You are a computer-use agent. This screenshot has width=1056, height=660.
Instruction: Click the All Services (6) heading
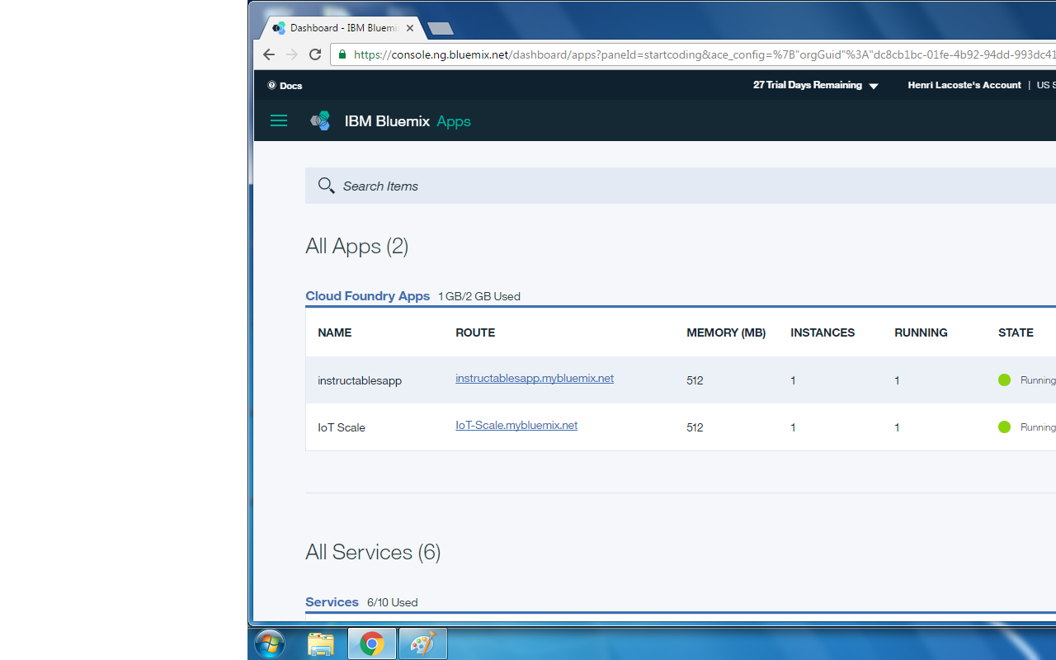[x=373, y=552]
